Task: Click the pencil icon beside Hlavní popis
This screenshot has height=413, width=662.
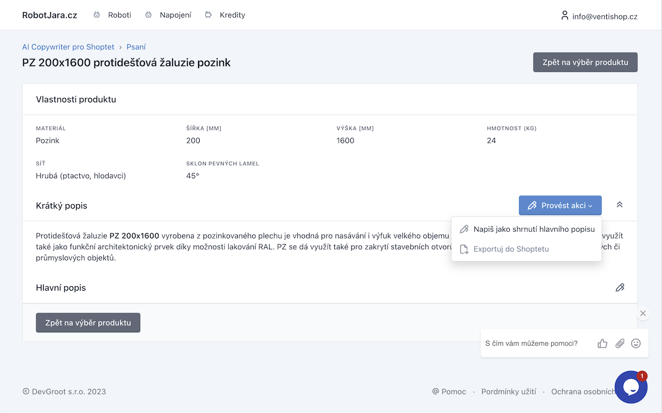Action: coord(620,287)
